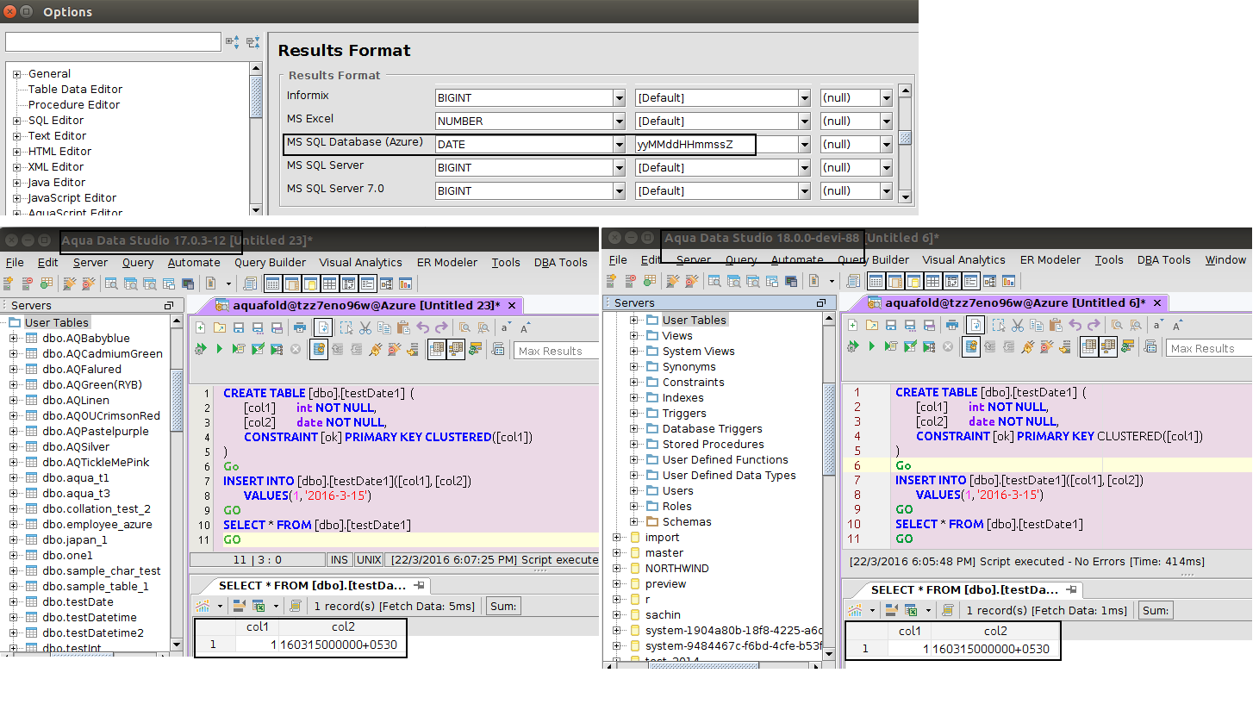Open chart icon in Untitled 23 results toolbar
Viewport: 1259px width, 704px height.
point(203,606)
